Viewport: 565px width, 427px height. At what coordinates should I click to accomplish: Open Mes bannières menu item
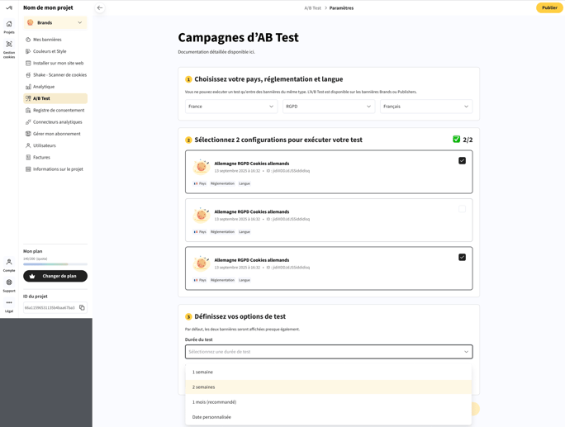[55, 40]
